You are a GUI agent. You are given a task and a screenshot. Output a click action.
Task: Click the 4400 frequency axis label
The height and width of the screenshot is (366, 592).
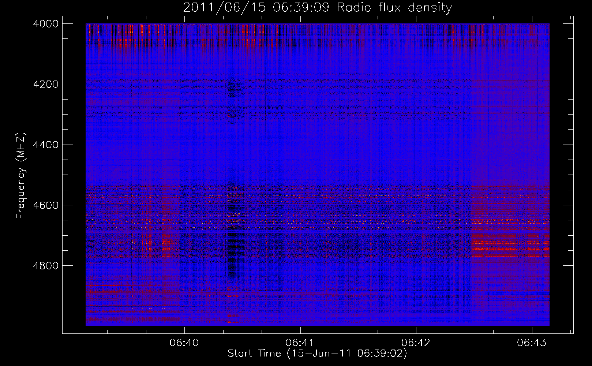coord(46,145)
